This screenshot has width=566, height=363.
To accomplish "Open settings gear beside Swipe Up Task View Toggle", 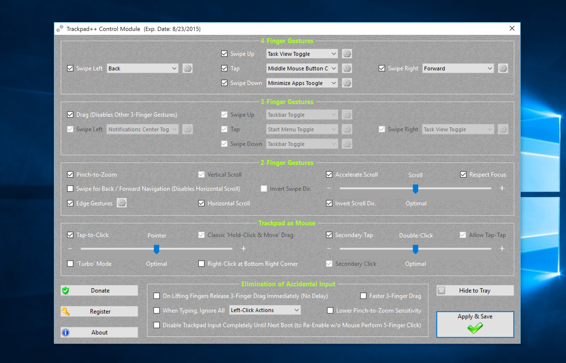I will [x=347, y=53].
